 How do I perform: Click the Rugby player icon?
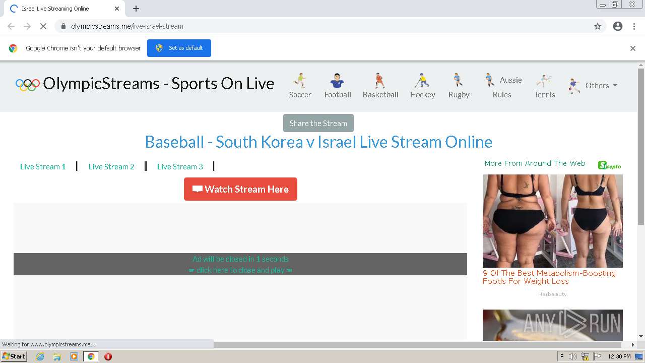(458, 80)
